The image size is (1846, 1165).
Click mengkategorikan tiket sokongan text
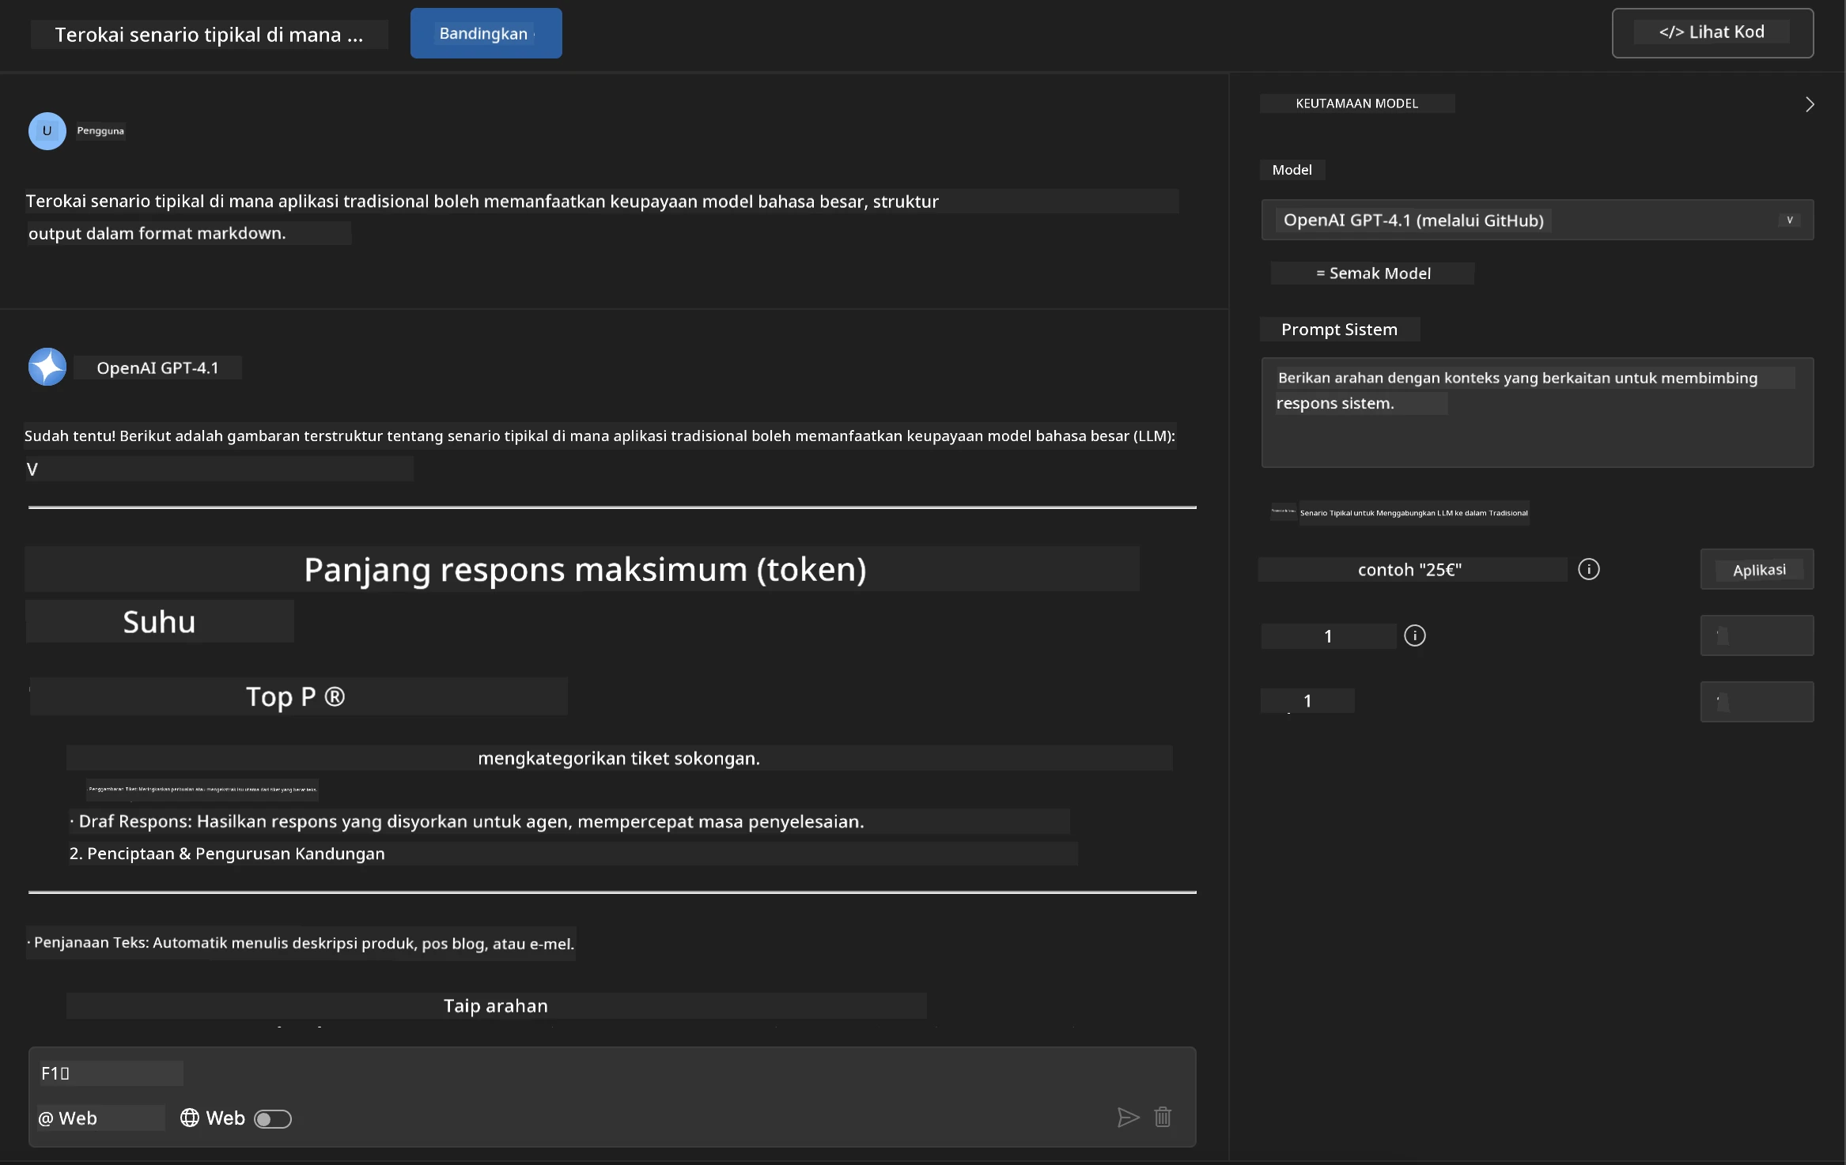[618, 759]
